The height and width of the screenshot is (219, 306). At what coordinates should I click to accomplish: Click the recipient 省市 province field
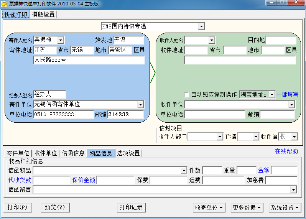196,50
